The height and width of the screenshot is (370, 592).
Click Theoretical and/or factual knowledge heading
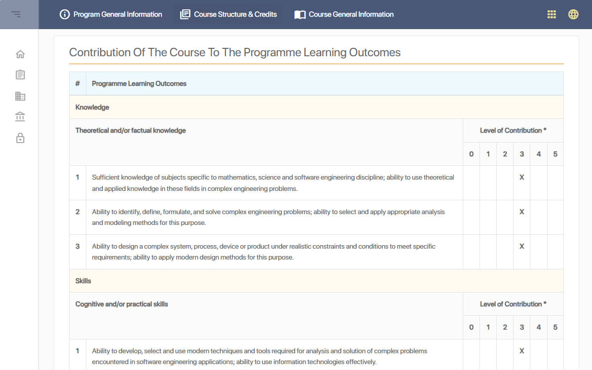(x=131, y=131)
